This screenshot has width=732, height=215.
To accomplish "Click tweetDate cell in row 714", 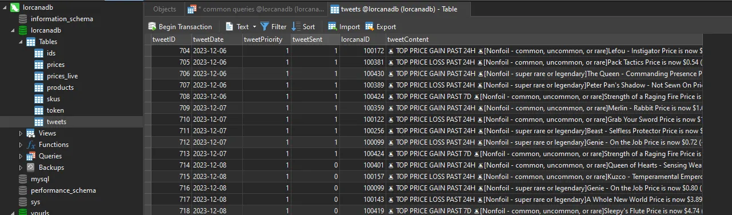I will (x=217, y=165).
